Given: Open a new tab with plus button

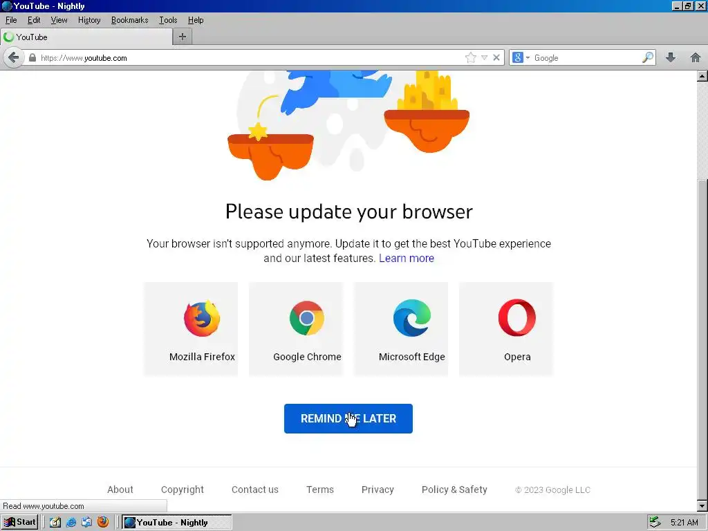Looking at the screenshot, I should 183,37.
